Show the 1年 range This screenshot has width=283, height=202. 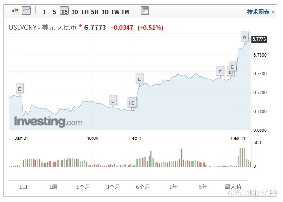tap(173, 187)
